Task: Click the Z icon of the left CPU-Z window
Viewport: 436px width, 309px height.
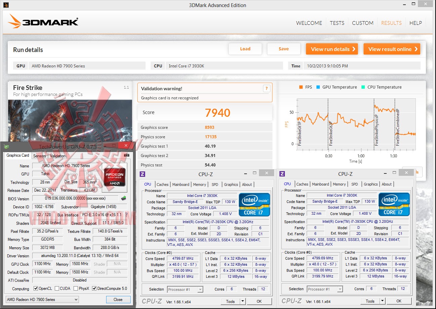Action: 142,174
